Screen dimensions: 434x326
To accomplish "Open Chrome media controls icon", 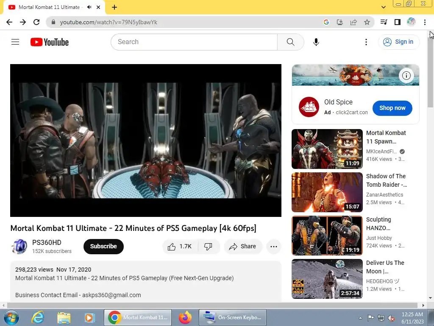I will (384, 22).
